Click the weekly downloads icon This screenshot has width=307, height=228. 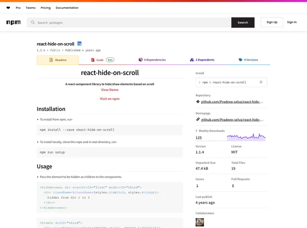[x=196, y=131]
